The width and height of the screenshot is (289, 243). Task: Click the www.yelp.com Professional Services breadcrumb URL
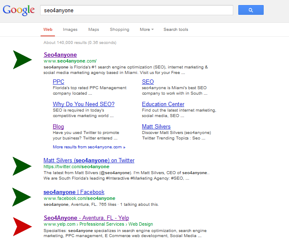98,224
